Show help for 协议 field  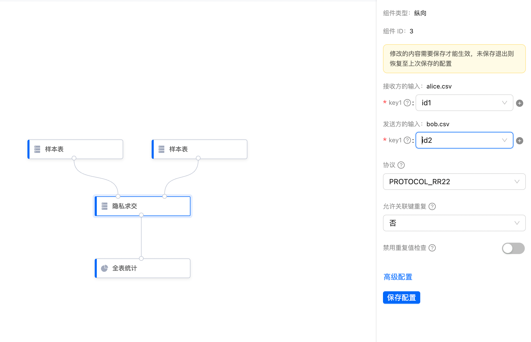401,165
